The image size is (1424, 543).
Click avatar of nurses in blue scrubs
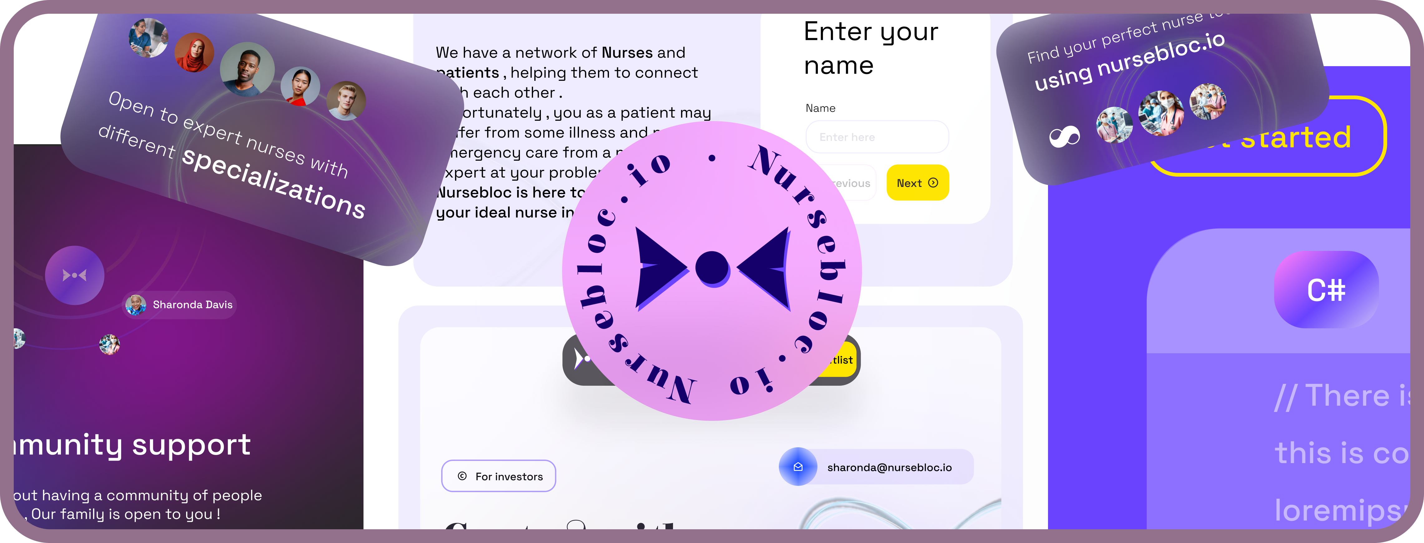tap(149, 37)
